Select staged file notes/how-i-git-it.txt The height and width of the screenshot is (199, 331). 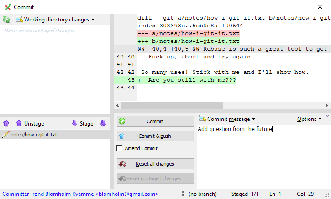click(55, 135)
